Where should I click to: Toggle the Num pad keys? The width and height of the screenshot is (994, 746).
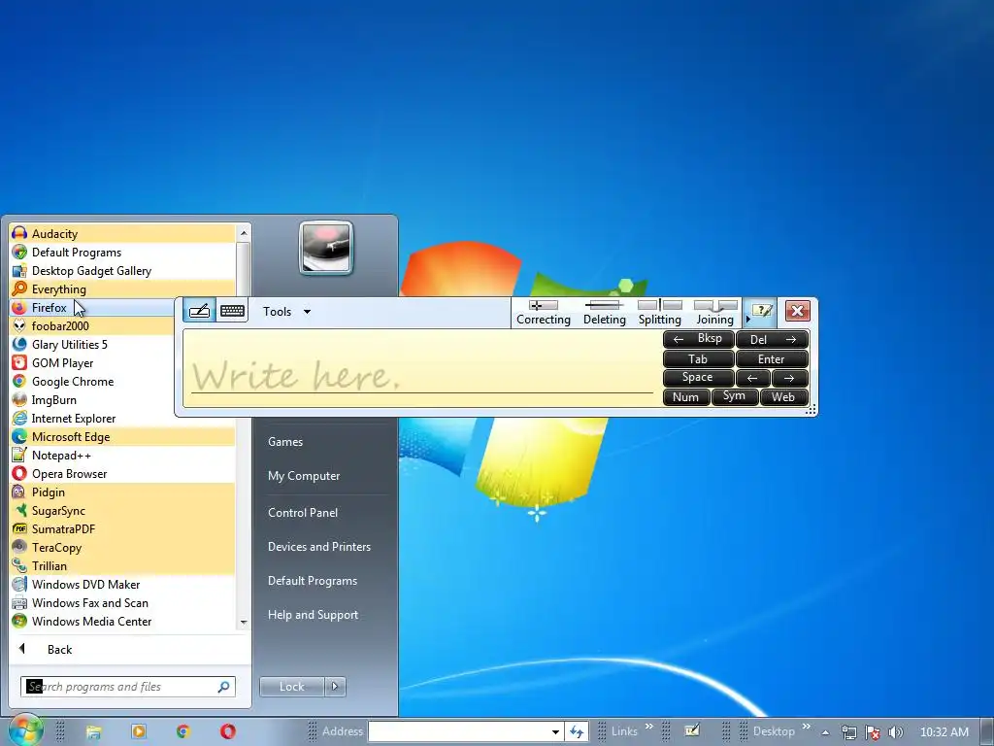point(686,397)
